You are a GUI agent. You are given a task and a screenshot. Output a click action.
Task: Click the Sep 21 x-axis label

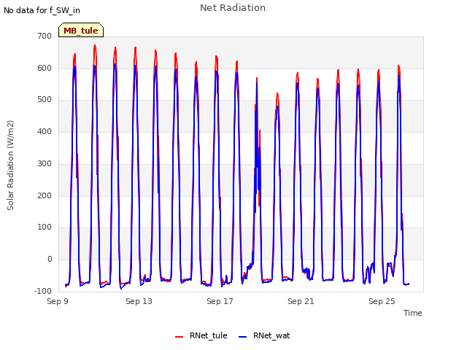[301, 301]
